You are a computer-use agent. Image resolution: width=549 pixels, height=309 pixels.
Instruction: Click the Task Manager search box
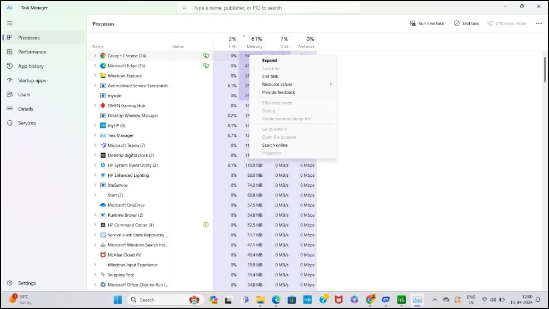pyautogui.click(x=269, y=8)
